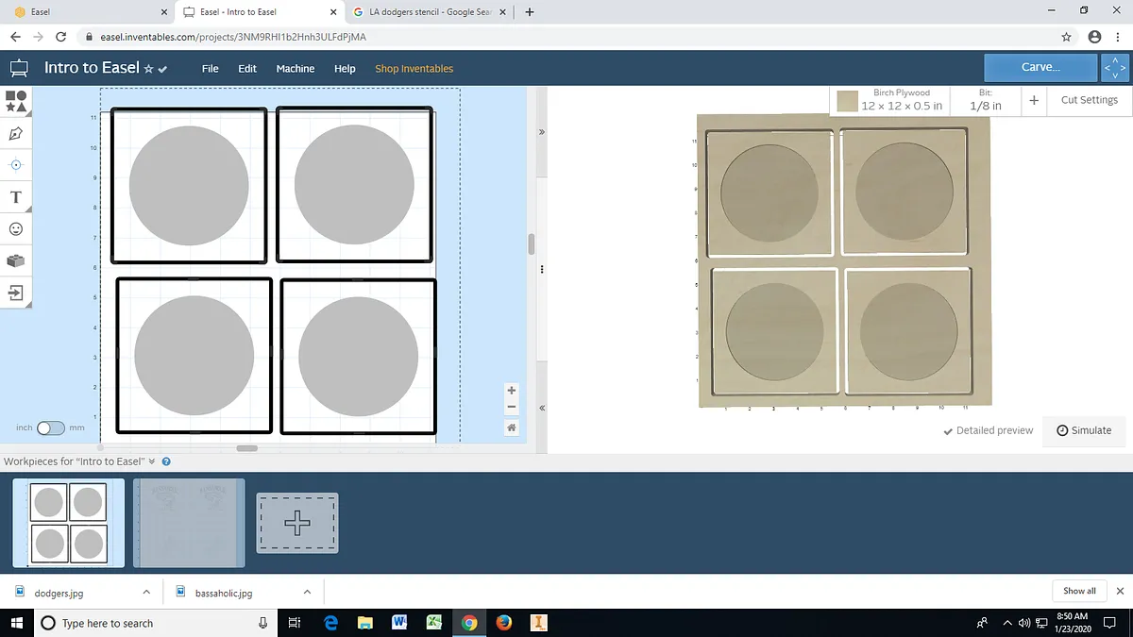Open the Machine menu
The width and height of the screenshot is (1133, 637).
point(296,69)
